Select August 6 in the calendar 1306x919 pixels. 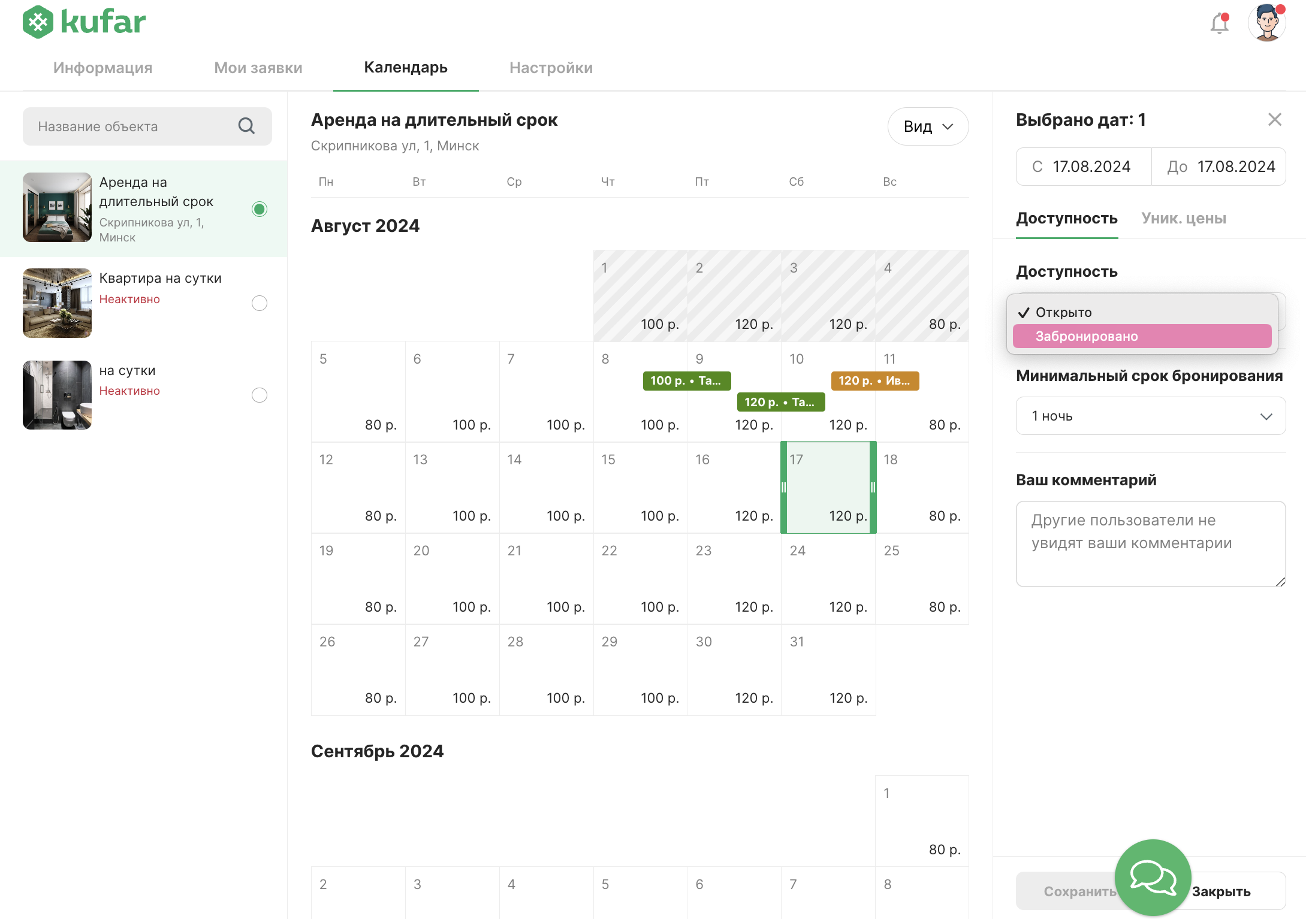pos(453,392)
